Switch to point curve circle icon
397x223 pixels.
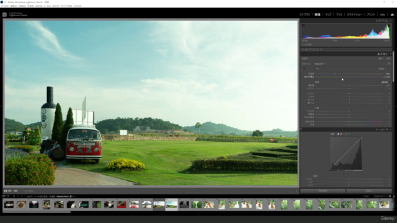pyautogui.click(x=341, y=134)
